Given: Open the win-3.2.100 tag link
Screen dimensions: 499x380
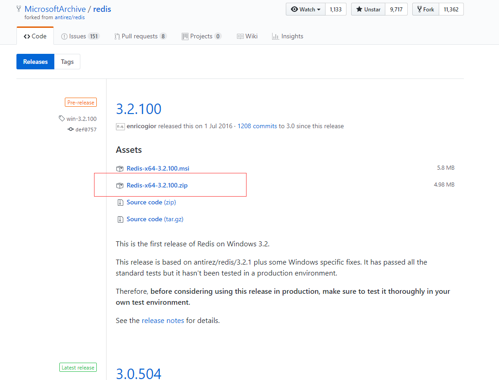Looking at the screenshot, I should 81,119.
